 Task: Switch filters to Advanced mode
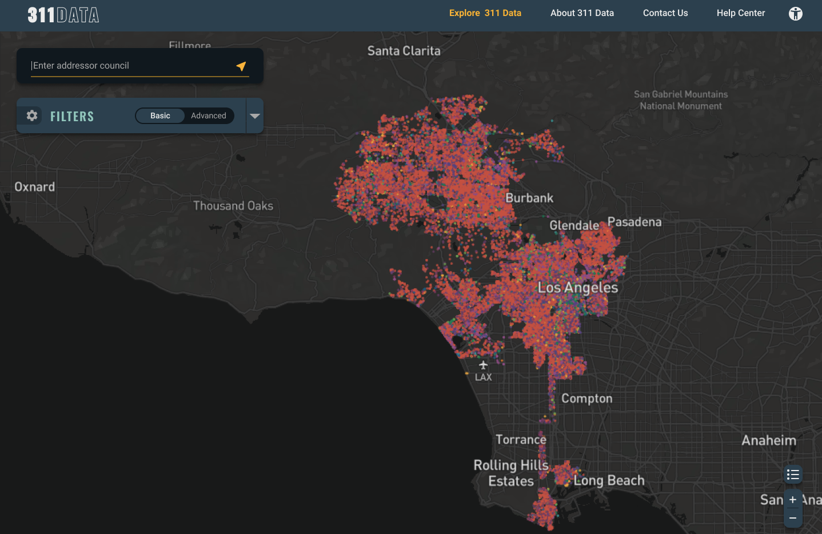(x=209, y=115)
